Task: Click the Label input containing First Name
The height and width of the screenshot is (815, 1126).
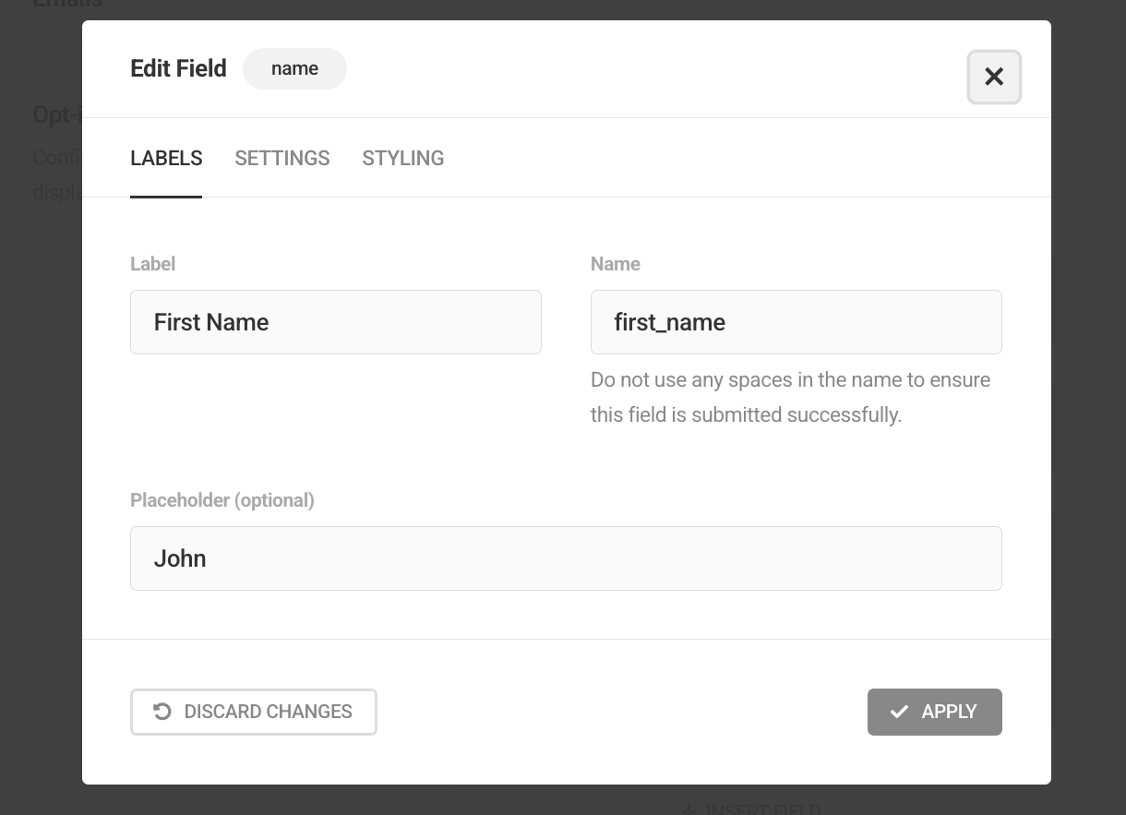Action: pos(336,322)
